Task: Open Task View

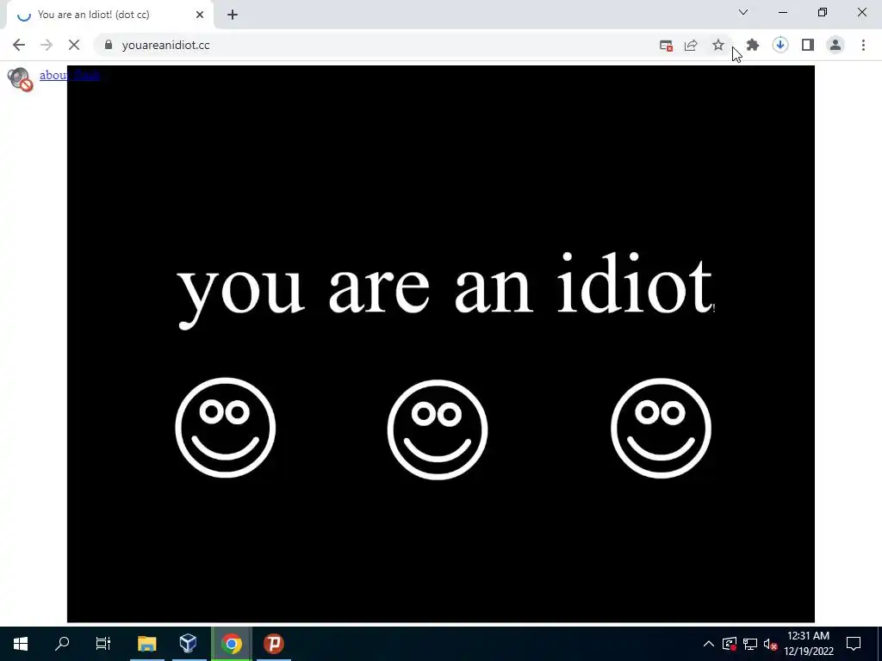Action: [x=103, y=644]
